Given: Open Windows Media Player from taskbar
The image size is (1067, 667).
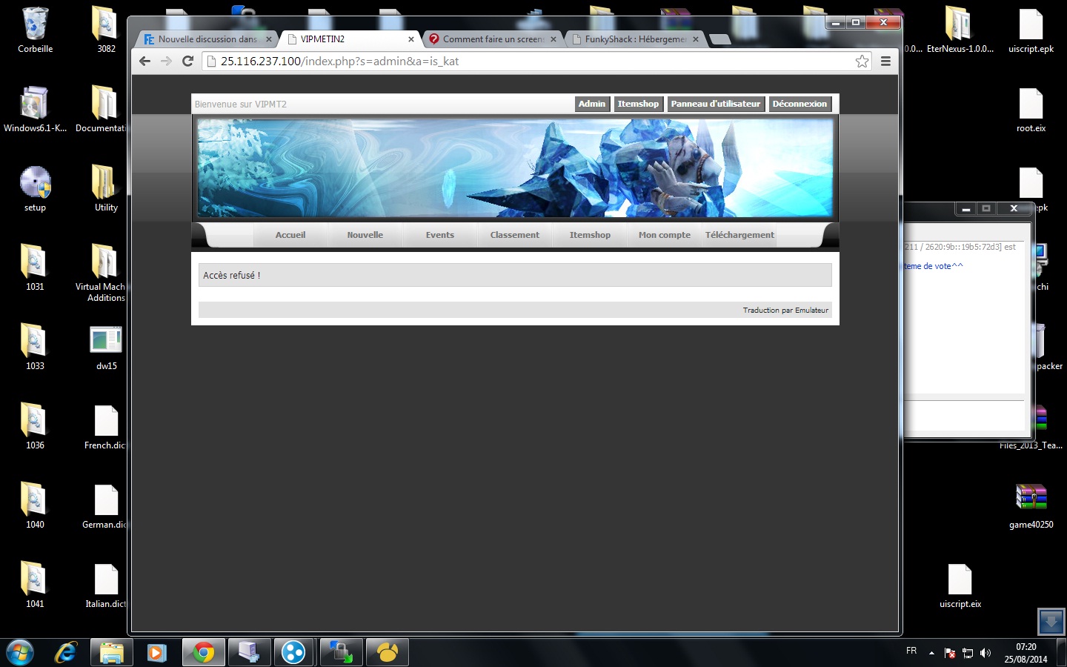Looking at the screenshot, I should pos(156,652).
